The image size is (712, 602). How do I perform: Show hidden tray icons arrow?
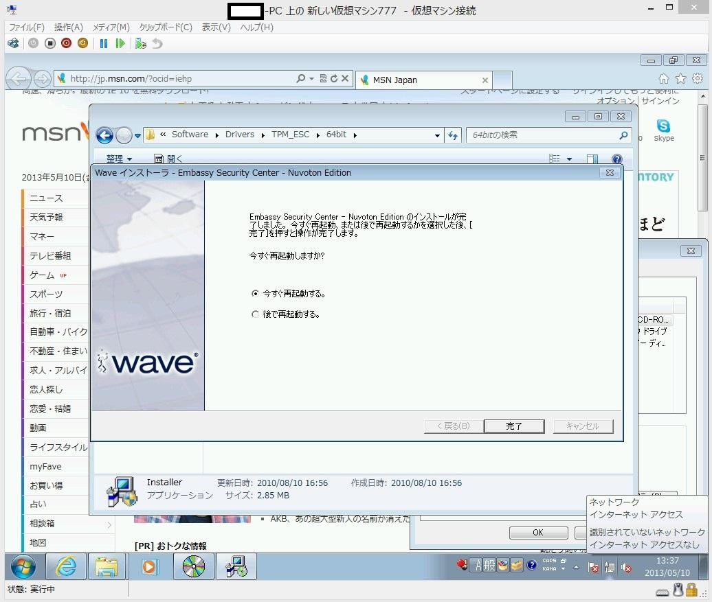click(x=576, y=567)
